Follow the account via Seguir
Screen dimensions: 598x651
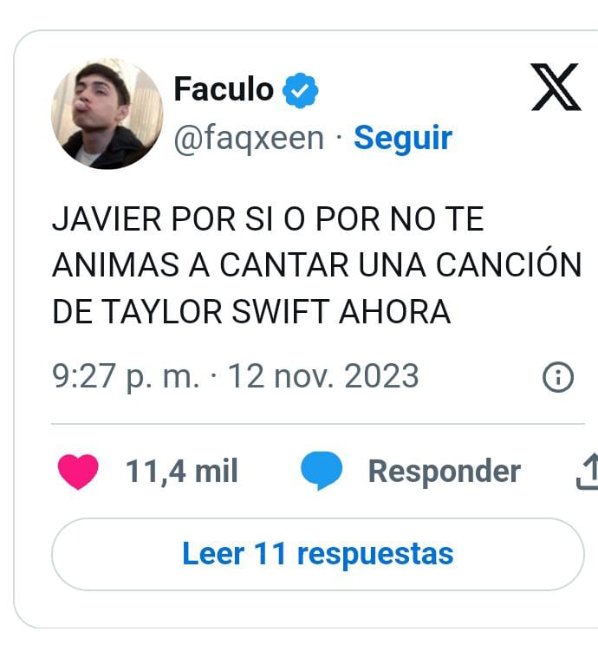(402, 138)
